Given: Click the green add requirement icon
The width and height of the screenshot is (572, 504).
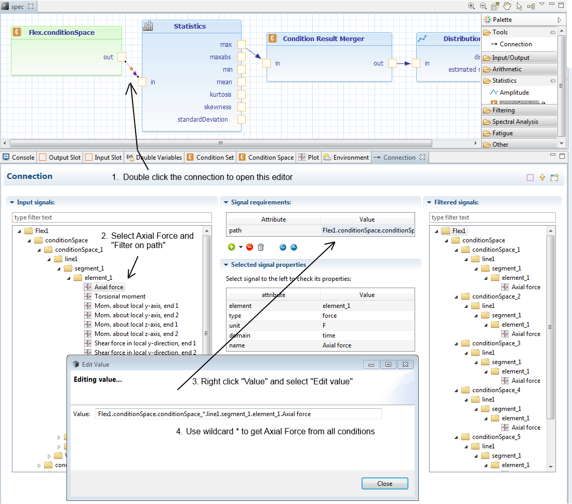Looking at the screenshot, I should pos(232,247).
